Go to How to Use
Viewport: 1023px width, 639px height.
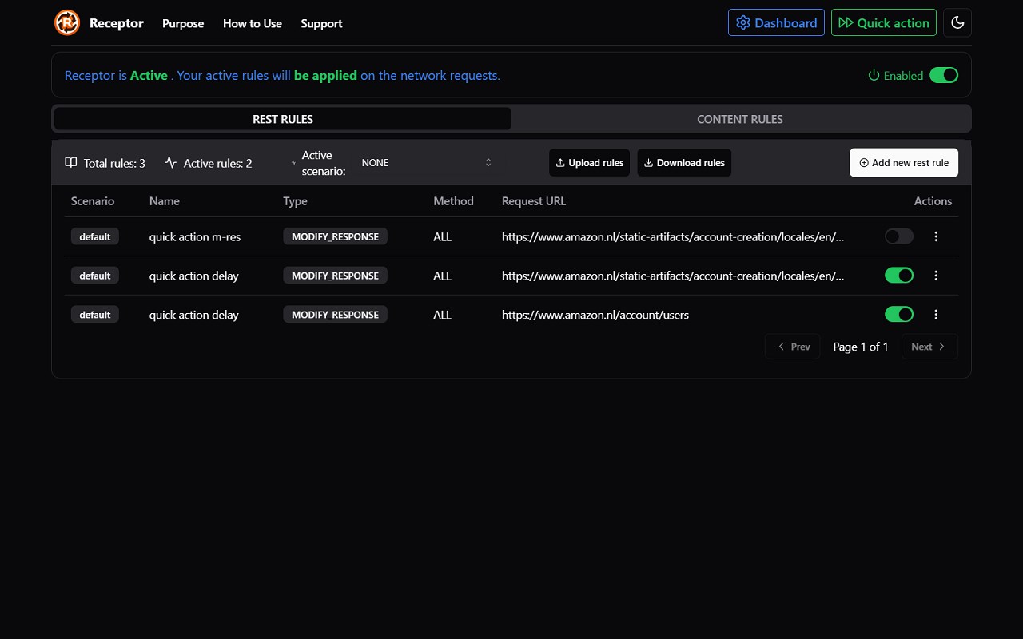click(x=253, y=23)
